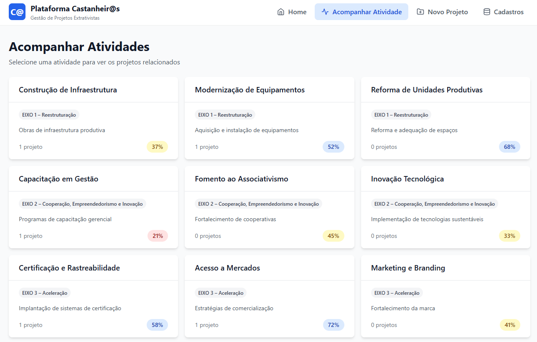Open the Marketing e Branding card
This screenshot has width=537, height=342.
tap(445, 296)
